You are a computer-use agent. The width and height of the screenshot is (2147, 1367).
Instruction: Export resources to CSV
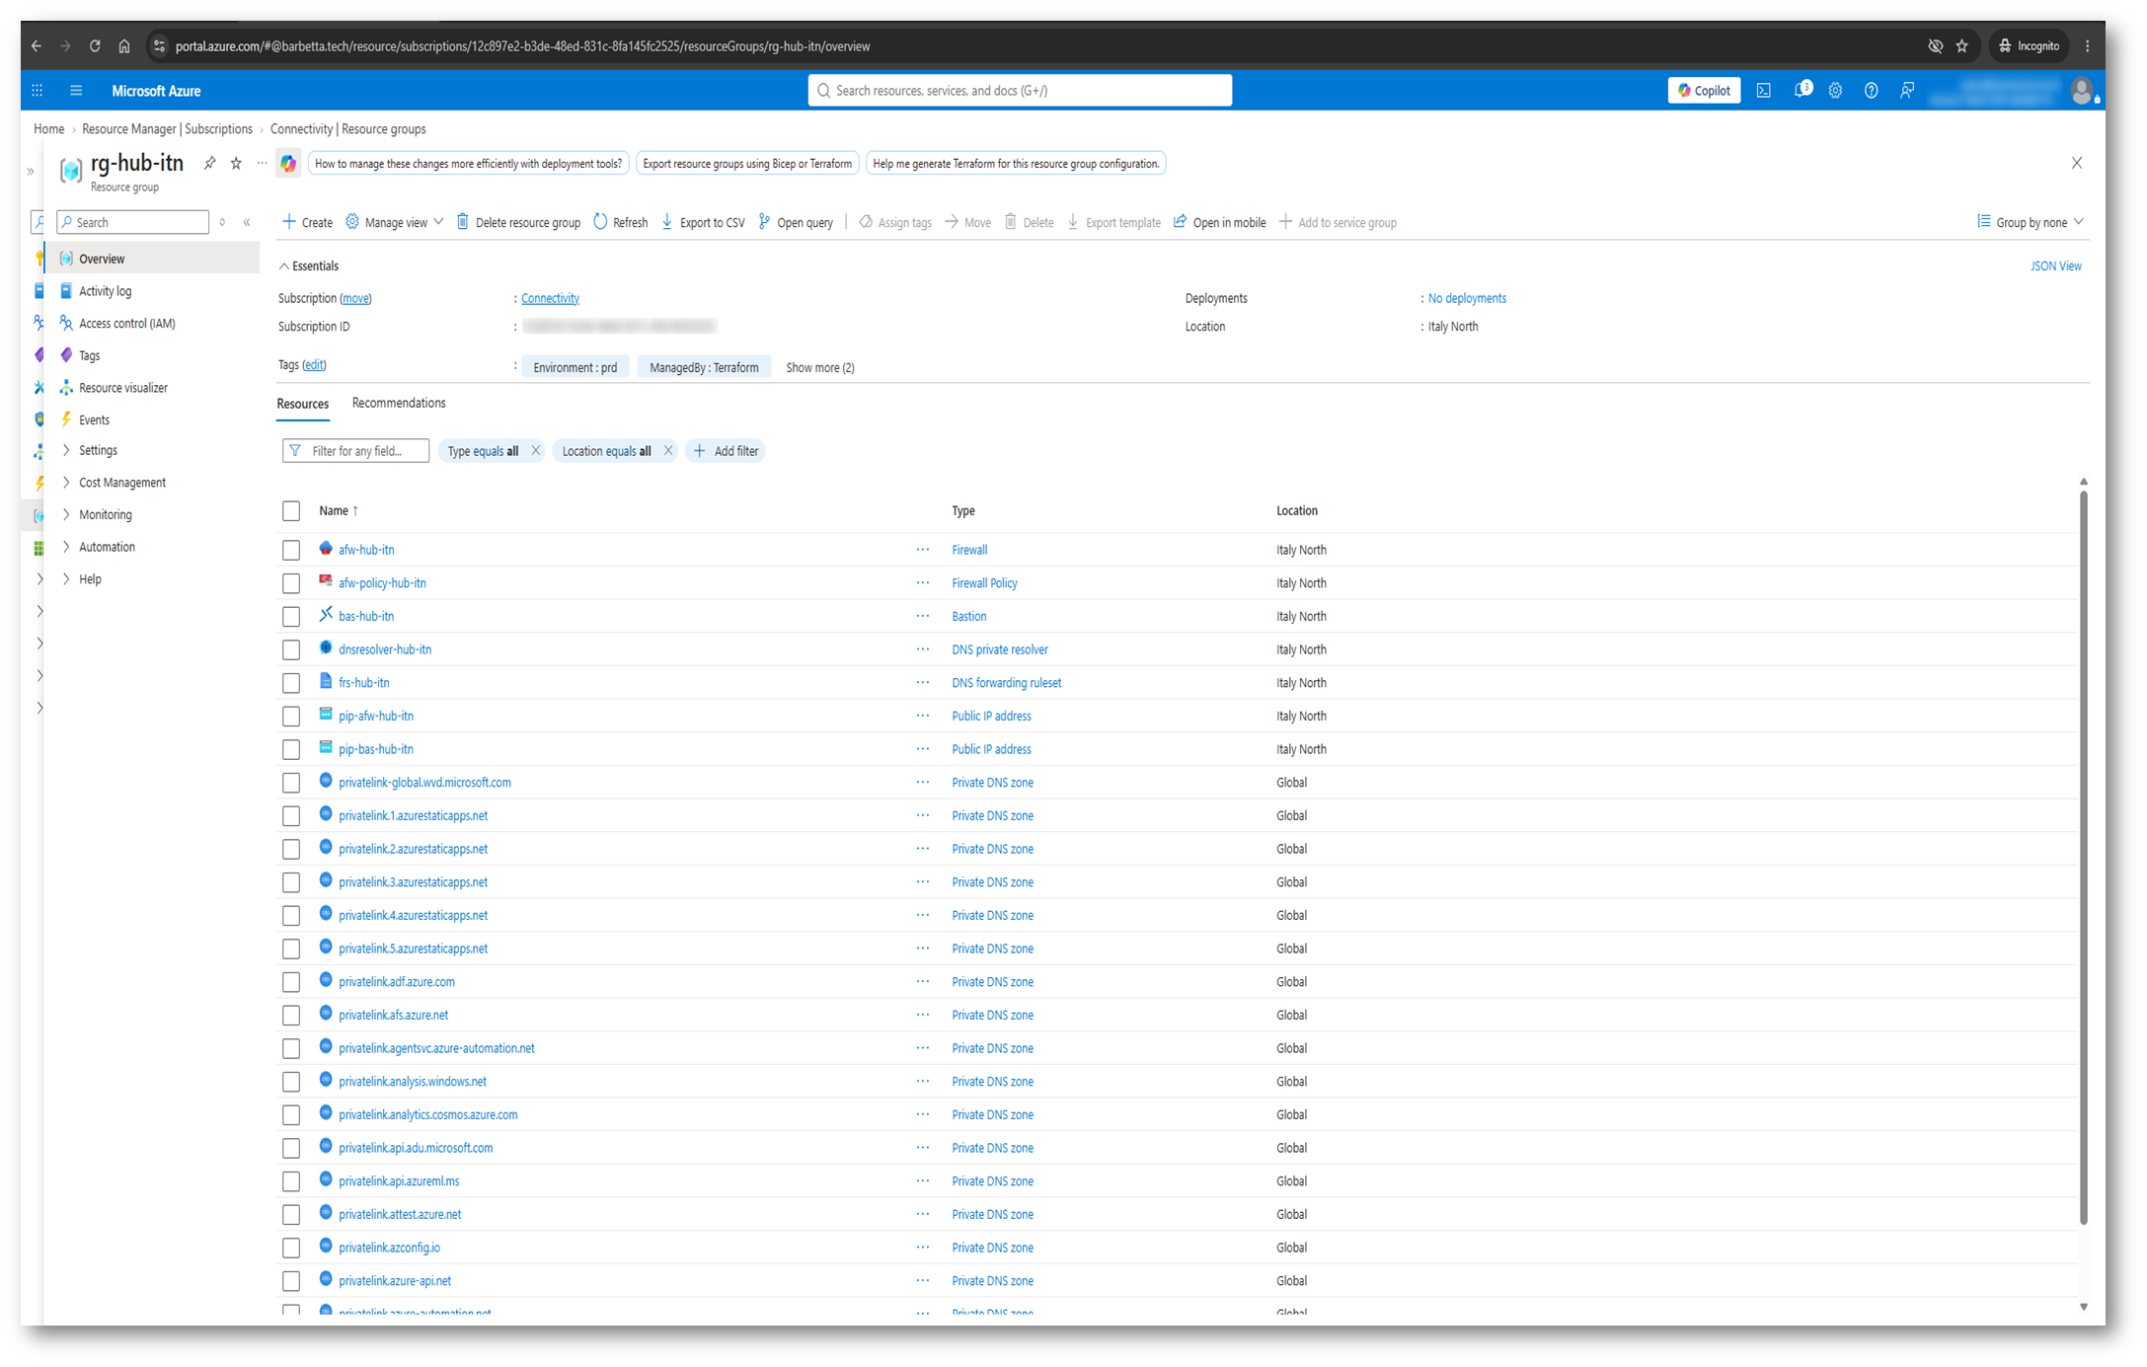703,223
